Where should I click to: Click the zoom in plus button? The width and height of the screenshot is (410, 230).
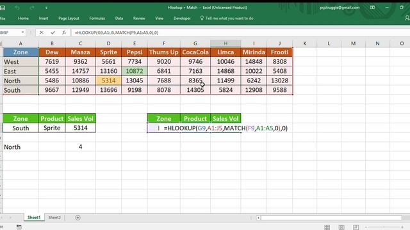pos(402,227)
